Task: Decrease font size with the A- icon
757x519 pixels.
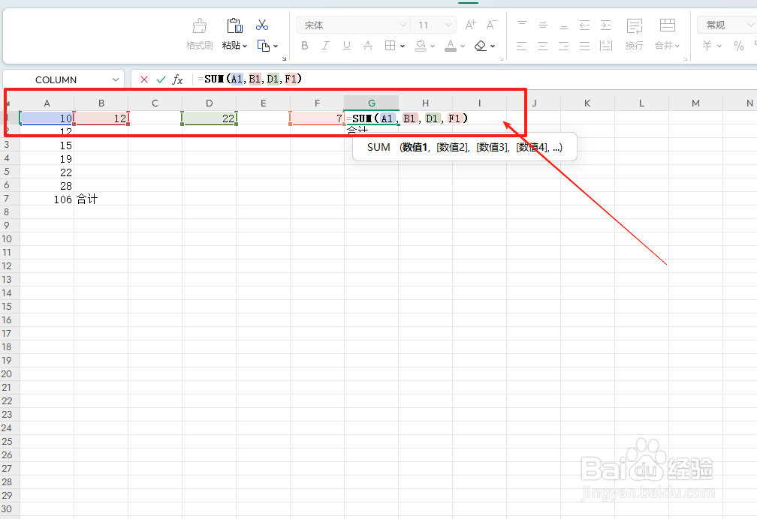Action: [491, 25]
